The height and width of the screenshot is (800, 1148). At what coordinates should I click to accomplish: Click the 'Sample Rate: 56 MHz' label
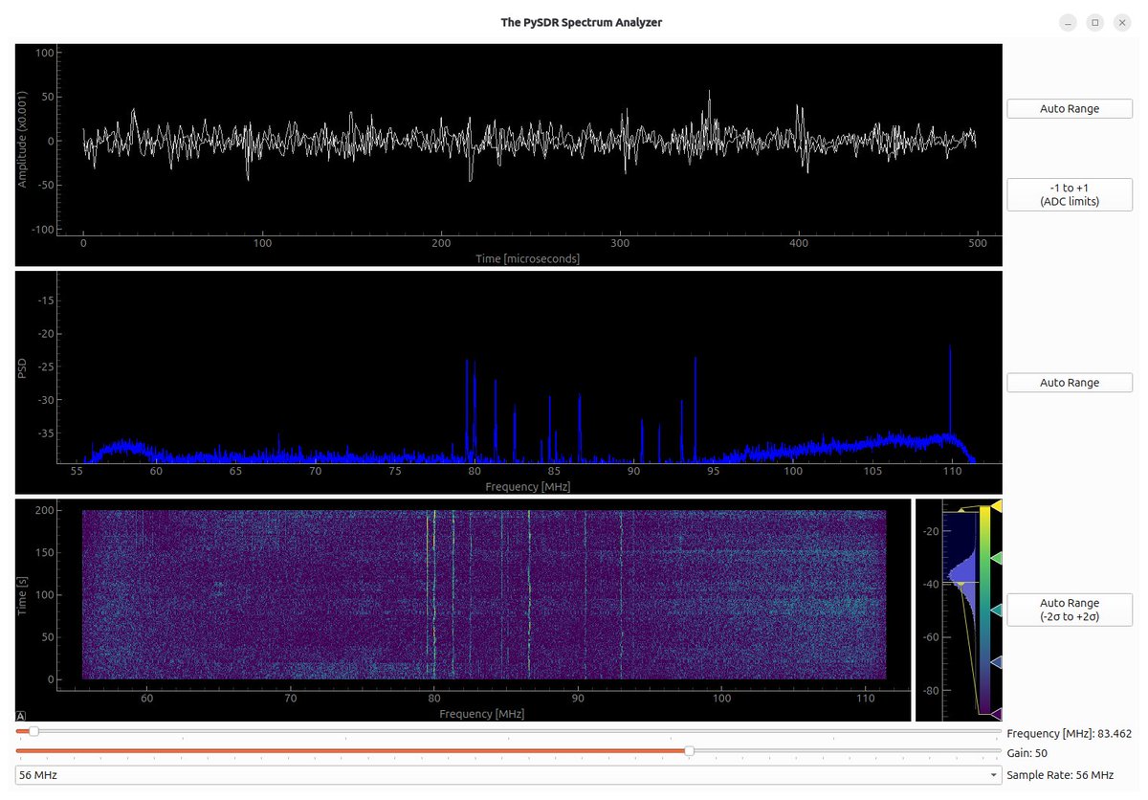1060,775
